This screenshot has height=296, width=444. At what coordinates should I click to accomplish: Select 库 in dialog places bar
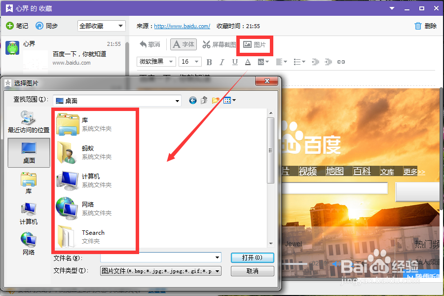(29, 183)
